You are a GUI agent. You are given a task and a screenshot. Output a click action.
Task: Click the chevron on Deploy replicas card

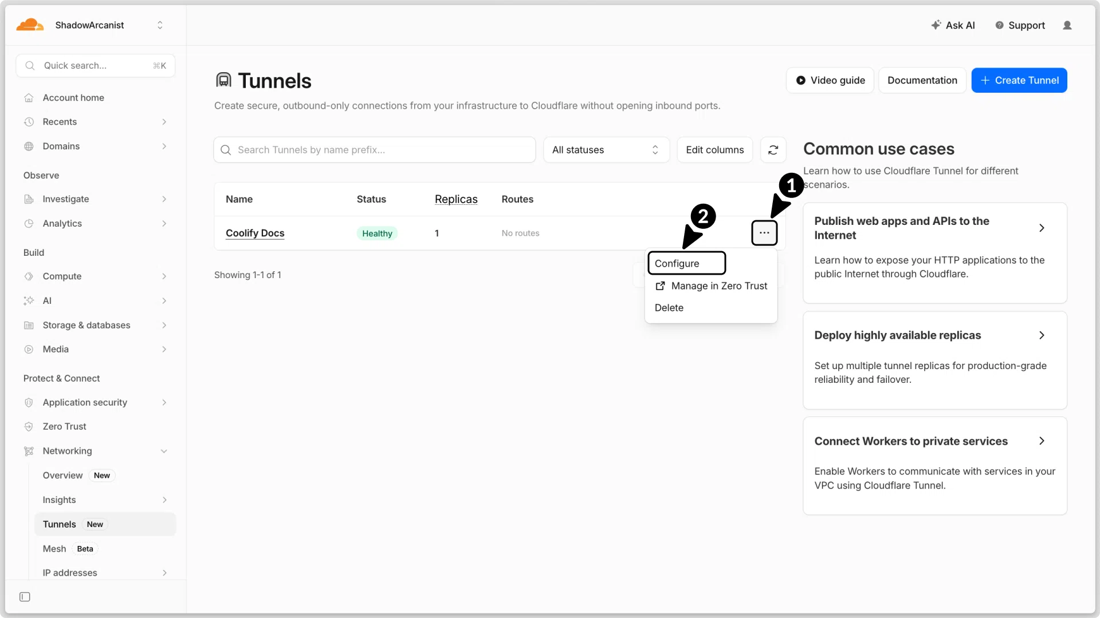tap(1042, 335)
